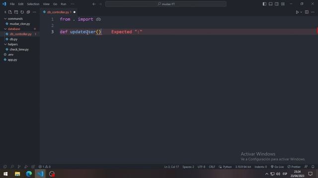Open the Selection menu
The height and width of the screenshot is (178, 318).
[33, 4]
